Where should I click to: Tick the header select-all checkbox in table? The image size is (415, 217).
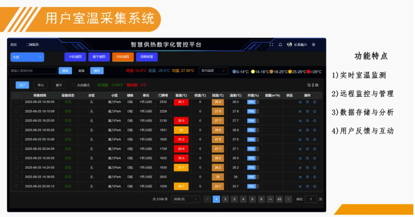coord(16,95)
